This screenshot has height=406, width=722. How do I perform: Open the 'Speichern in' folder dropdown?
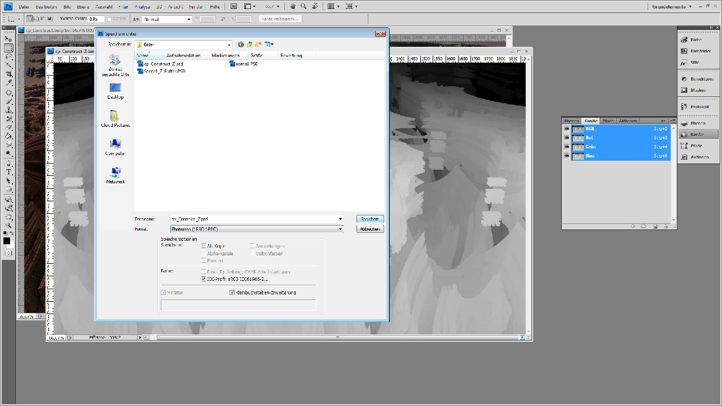[229, 45]
